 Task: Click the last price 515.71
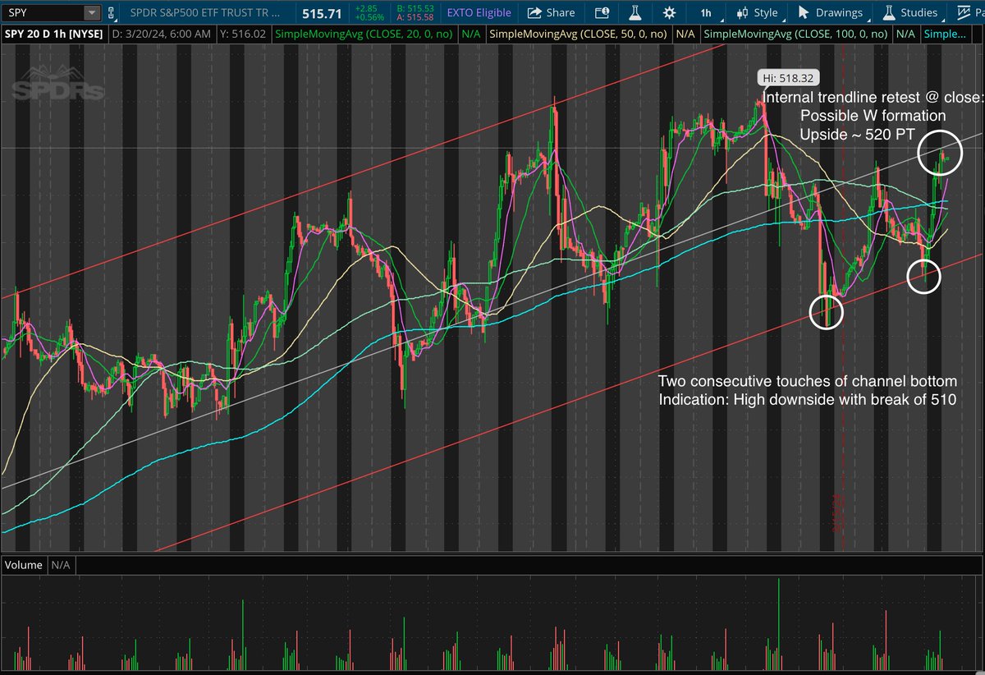pos(322,13)
